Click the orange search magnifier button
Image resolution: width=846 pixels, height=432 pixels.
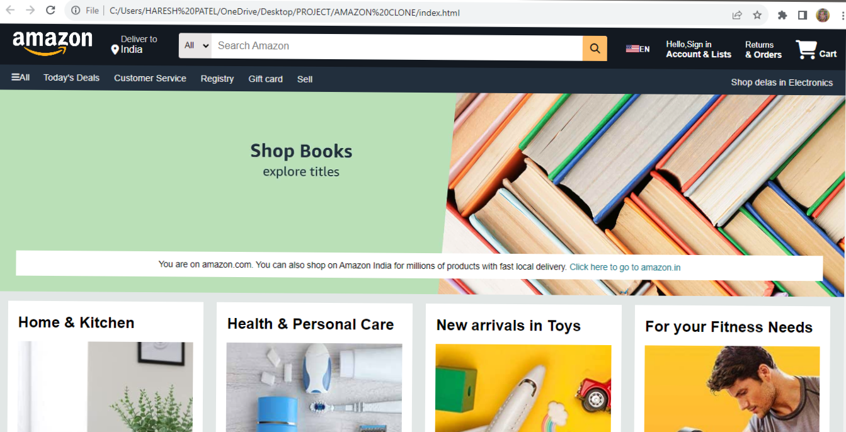click(x=595, y=48)
